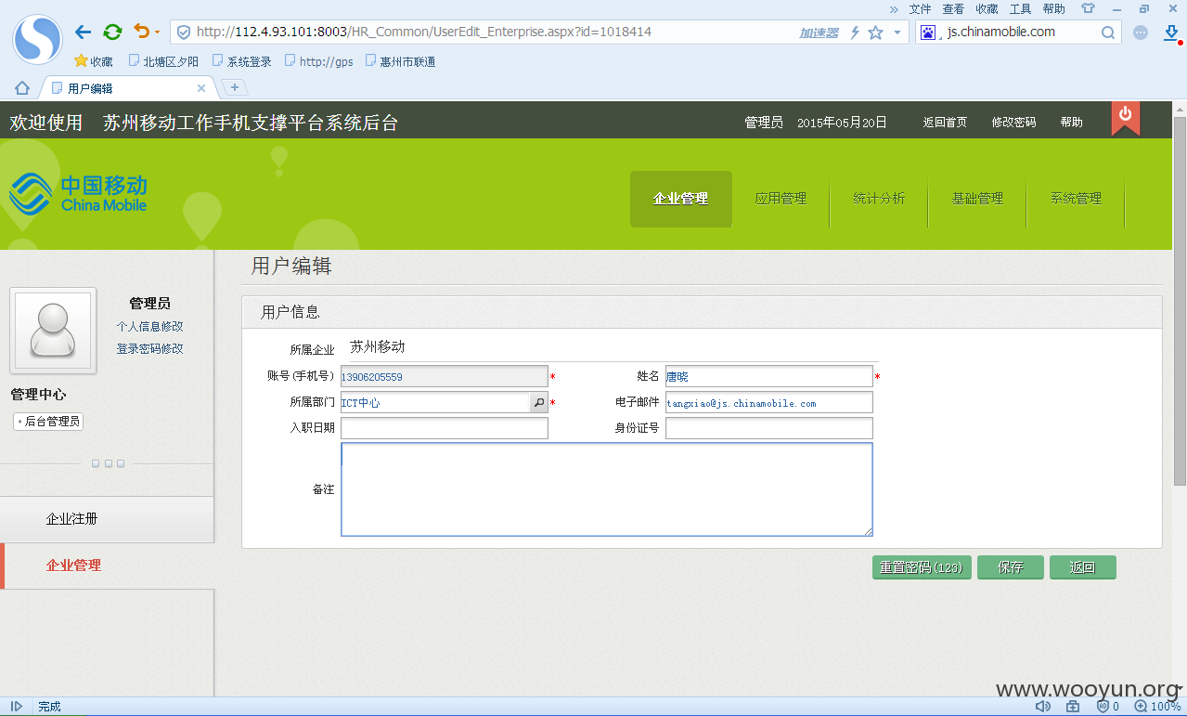Close the 用户编辑 tab
The width and height of the screenshot is (1187, 716).
[x=201, y=88]
